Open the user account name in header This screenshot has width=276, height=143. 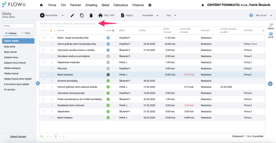click(x=239, y=5)
